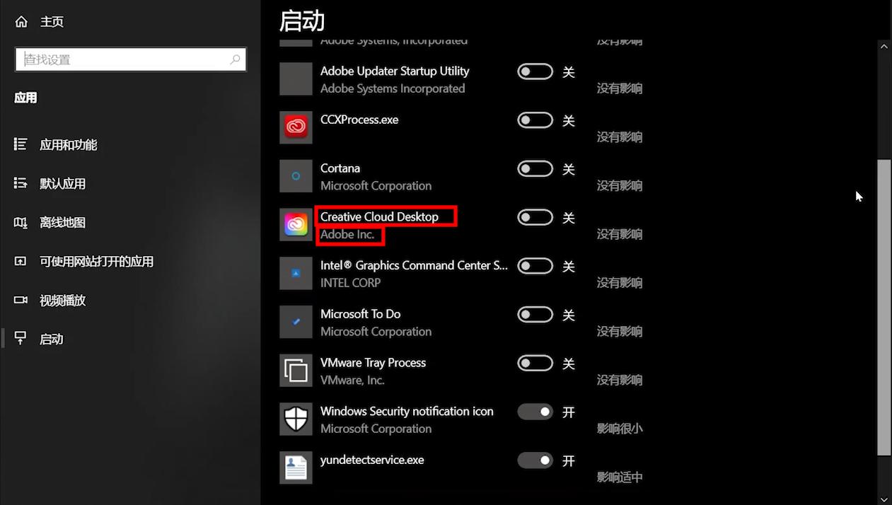892x505 pixels.
Task: Click the scrollbar down arrow
Action: click(x=884, y=499)
